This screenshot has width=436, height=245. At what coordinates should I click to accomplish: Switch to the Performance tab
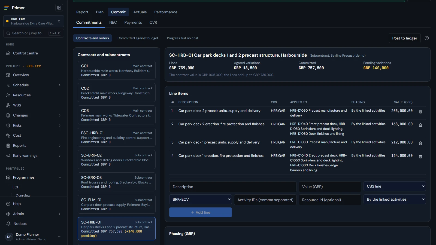pyautogui.click(x=166, y=12)
